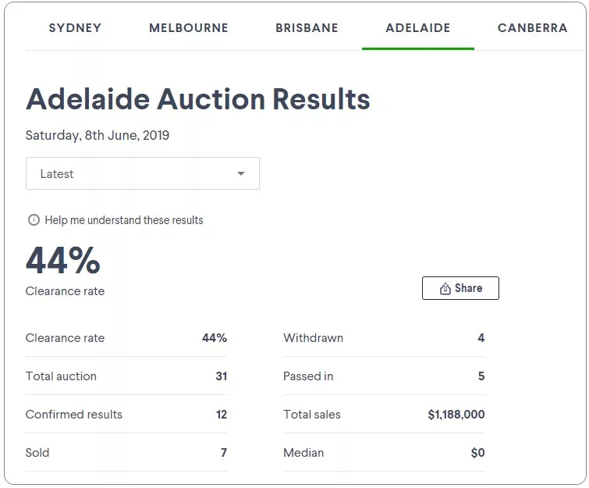
Task: Click the share icon in Share button
Action: point(445,288)
